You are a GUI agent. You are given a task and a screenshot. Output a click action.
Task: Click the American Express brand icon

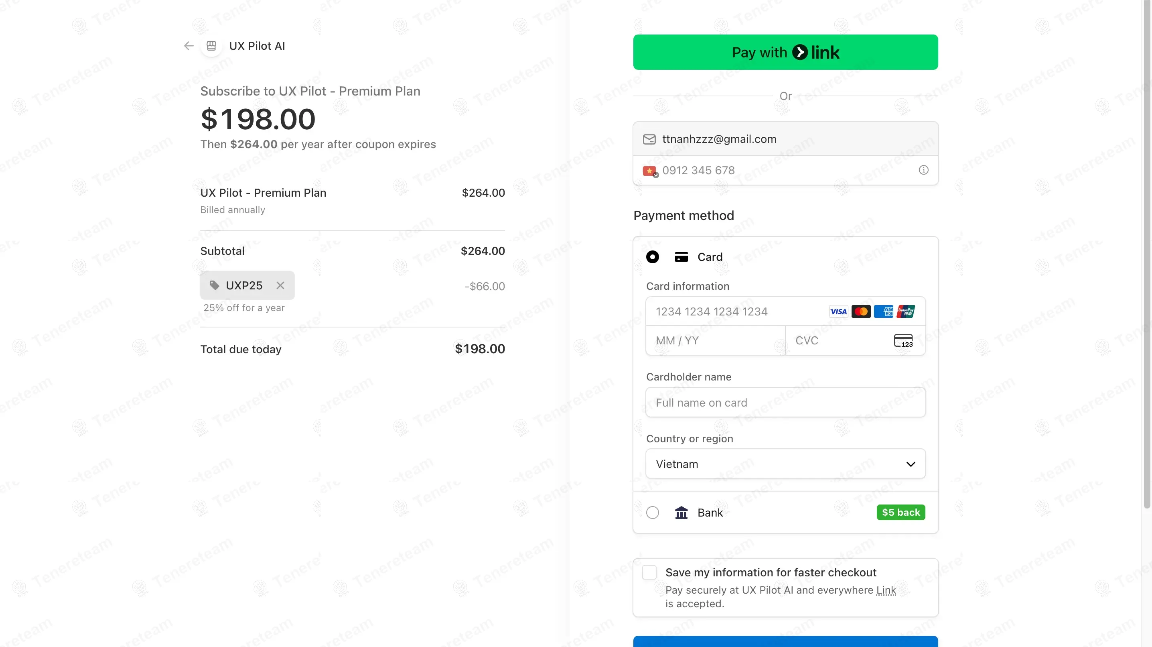pos(884,311)
